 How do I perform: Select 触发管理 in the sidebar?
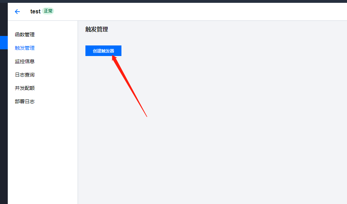[25, 48]
